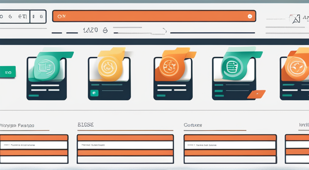
Task: Click the I G box in the top-left
Action: click(x=38, y=17)
